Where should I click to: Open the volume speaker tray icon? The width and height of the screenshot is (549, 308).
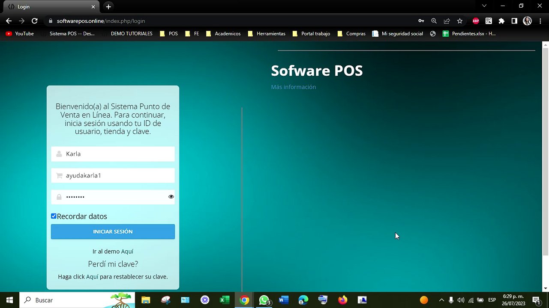(x=461, y=300)
